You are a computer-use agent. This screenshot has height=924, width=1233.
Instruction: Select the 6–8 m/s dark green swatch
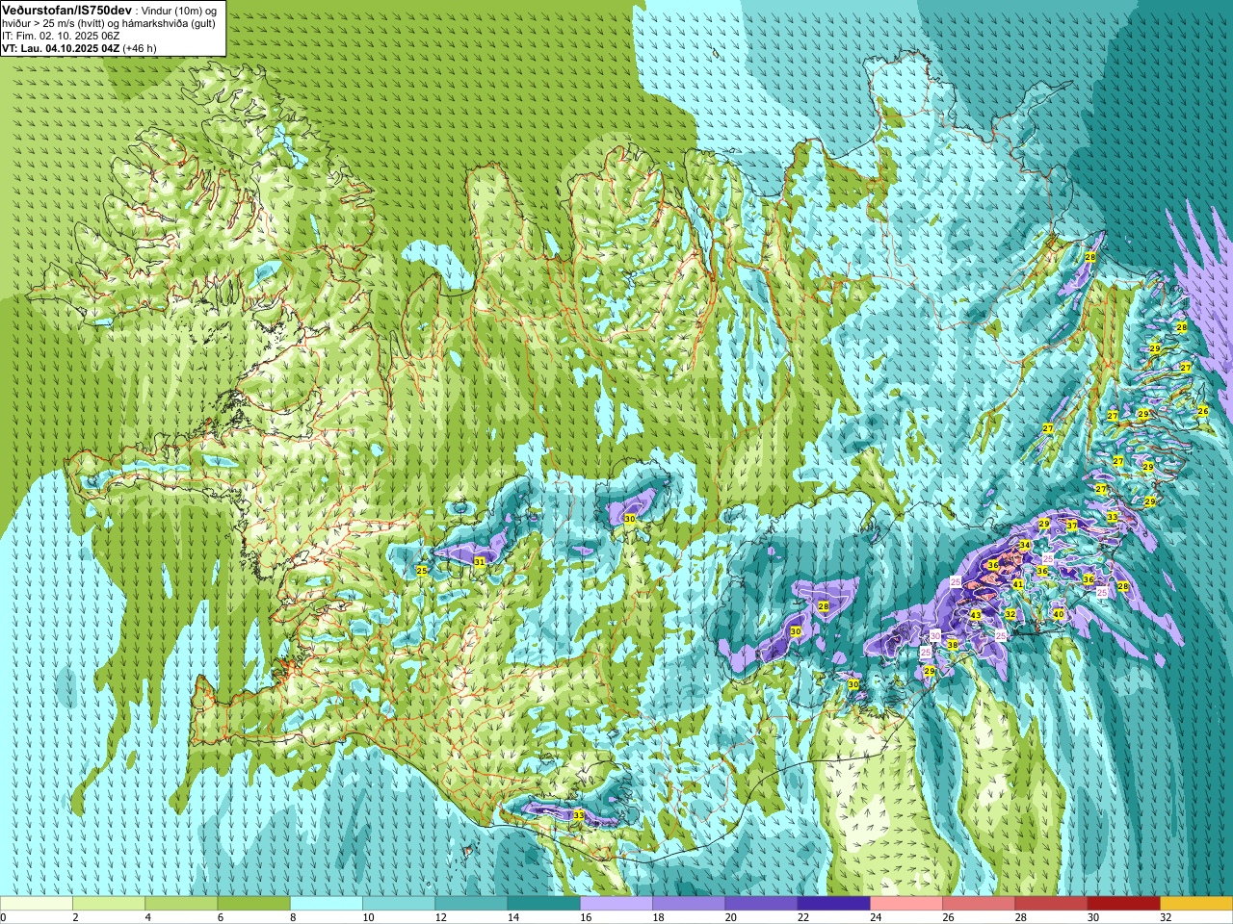pos(253,904)
